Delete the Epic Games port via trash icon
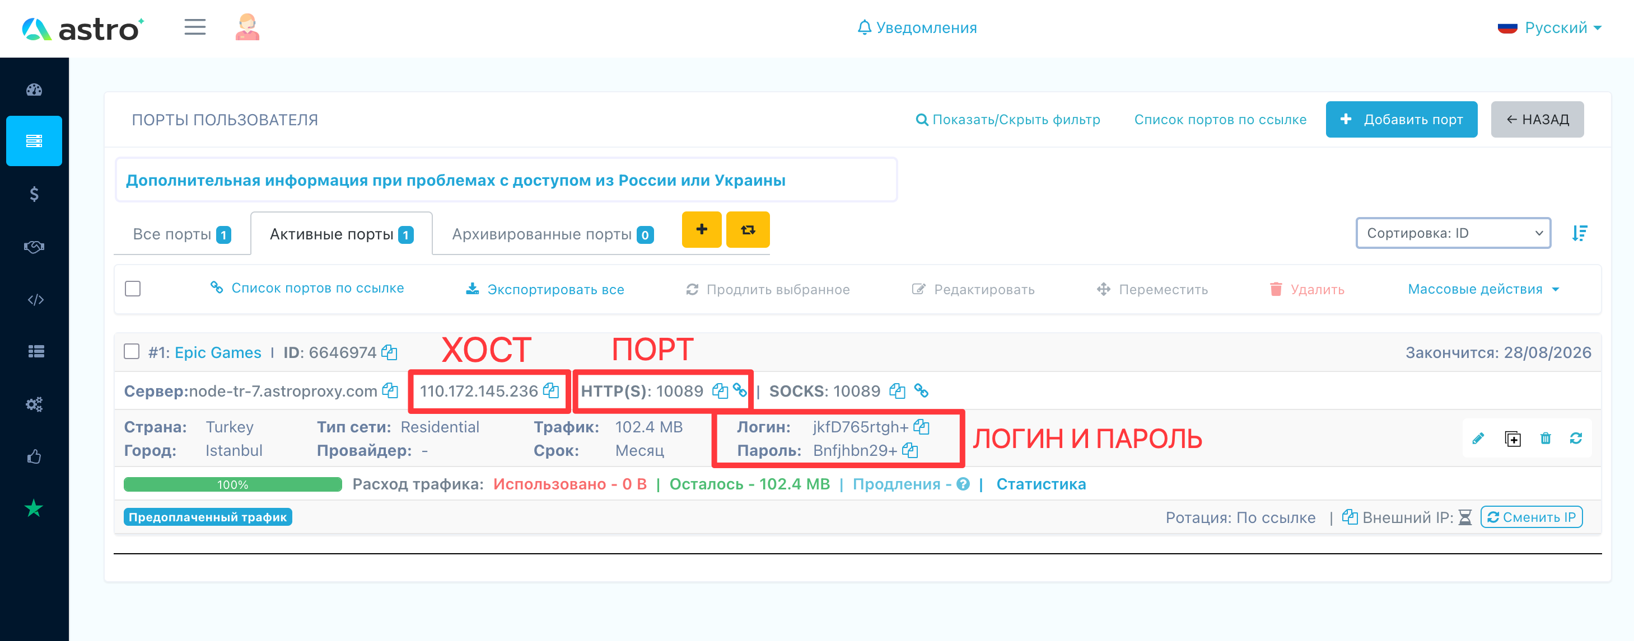This screenshot has height=641, width=1634. coord(1546,437)
